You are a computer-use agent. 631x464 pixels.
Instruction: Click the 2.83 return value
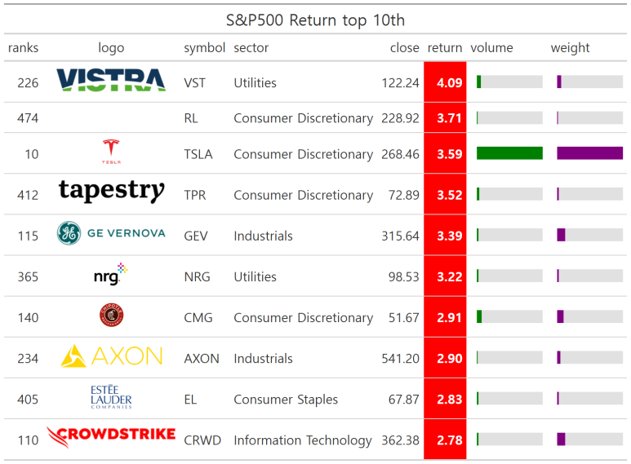449,400
